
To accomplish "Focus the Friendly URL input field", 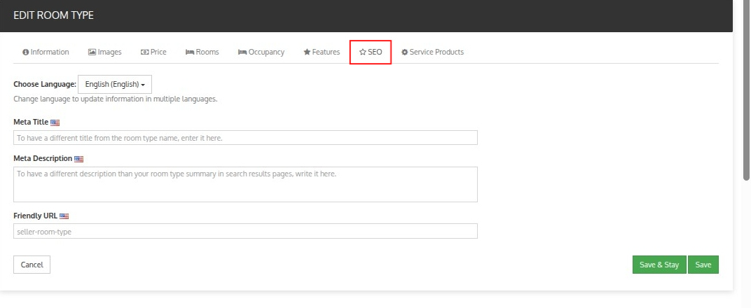I will pos(245,231).
